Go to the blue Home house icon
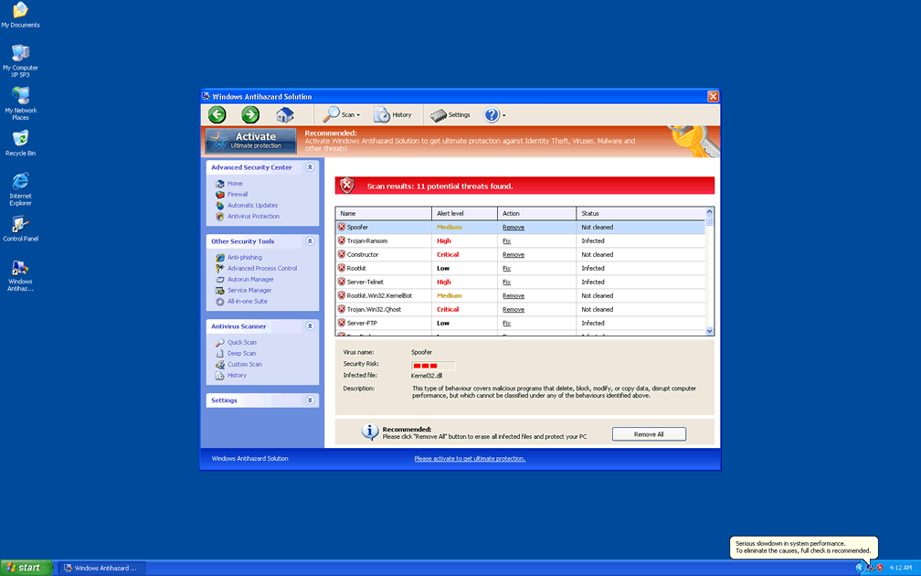The width and height of the screenshot is (921, 576). pyautogui.click(x=285, y=114)
